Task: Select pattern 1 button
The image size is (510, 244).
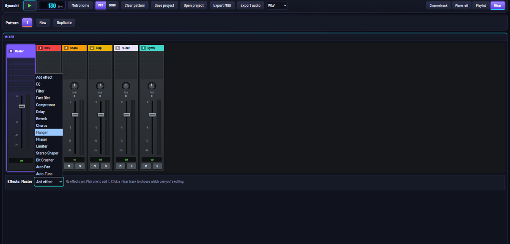Action: [x=27, y=22]
